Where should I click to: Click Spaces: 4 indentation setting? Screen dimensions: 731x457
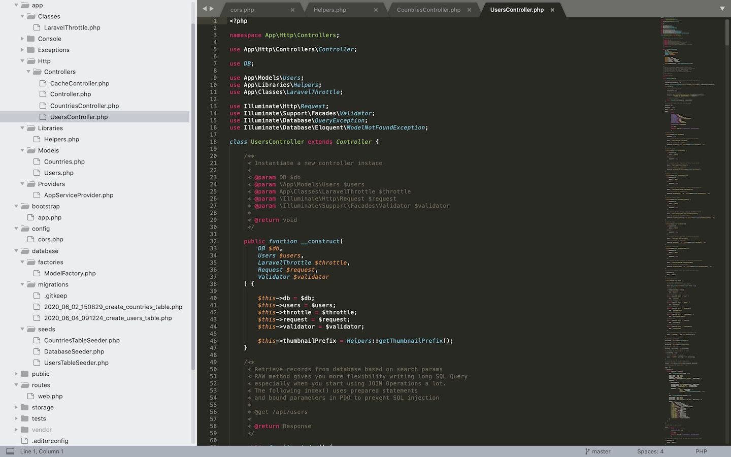650,451
